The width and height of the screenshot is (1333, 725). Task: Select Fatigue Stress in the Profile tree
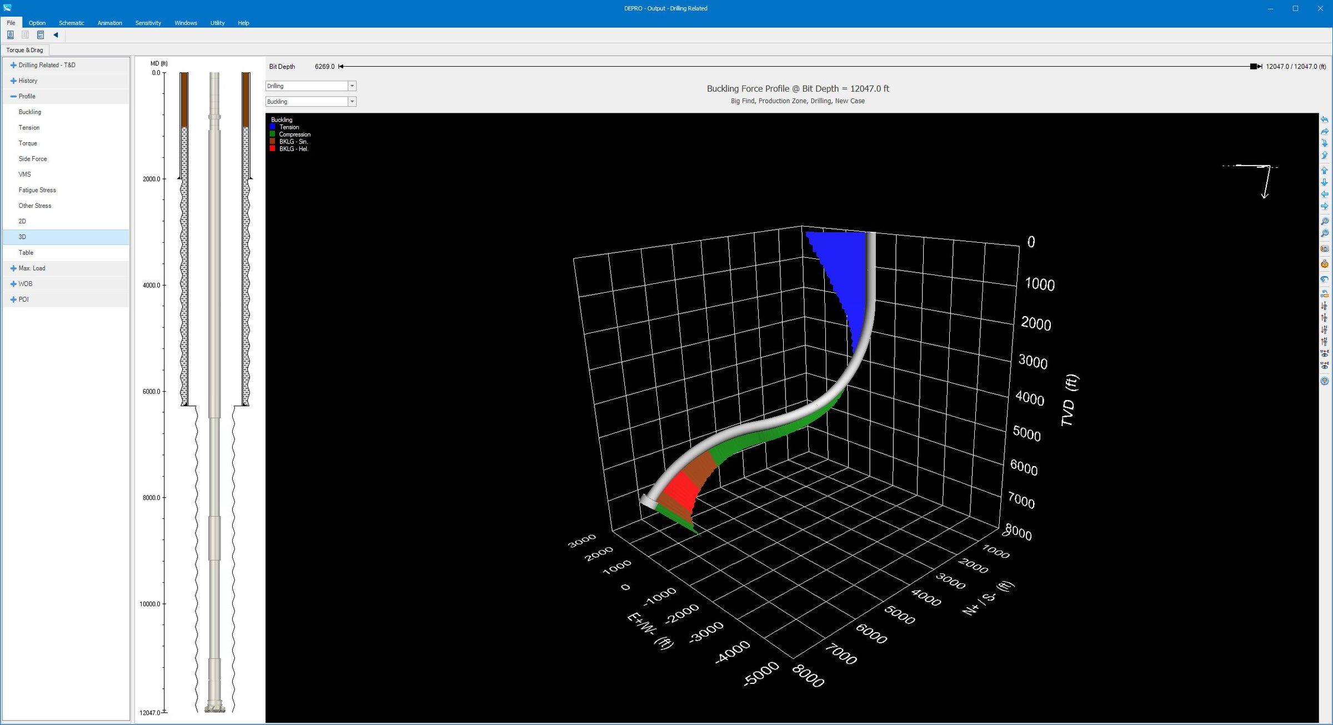pos(66,190)
